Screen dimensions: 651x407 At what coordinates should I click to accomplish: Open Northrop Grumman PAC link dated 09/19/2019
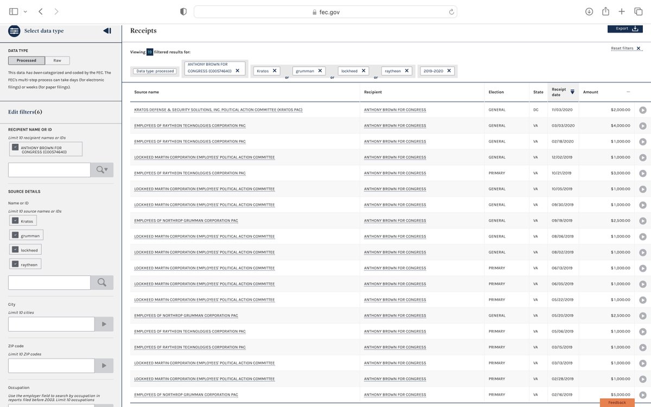point(186,220)
